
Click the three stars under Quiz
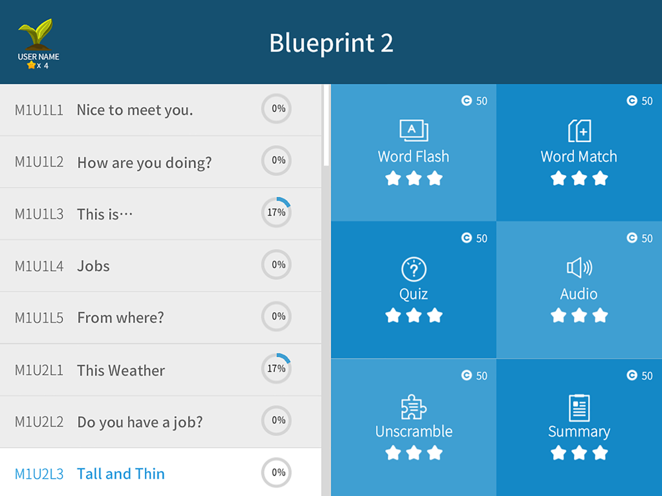click(x=414, y=315)
